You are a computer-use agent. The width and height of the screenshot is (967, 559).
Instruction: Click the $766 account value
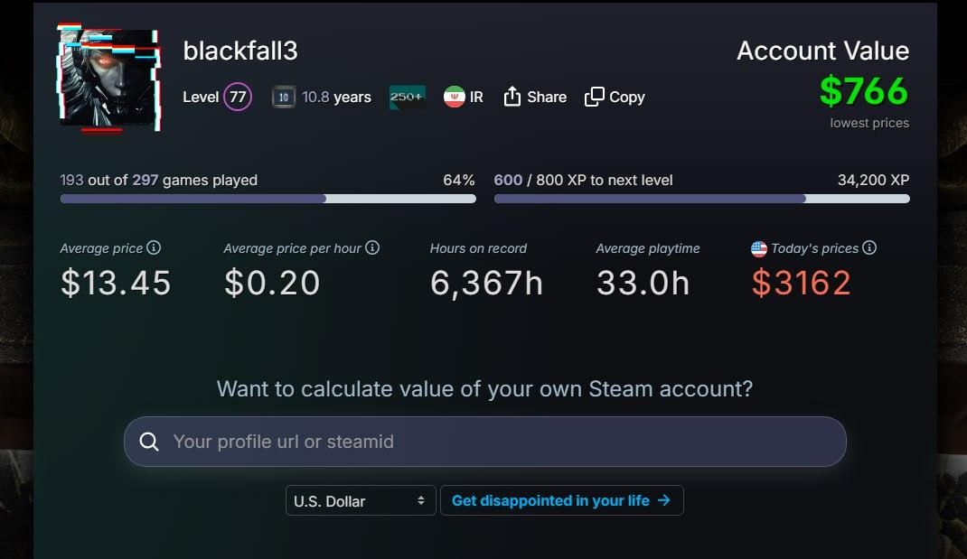(864, 91)
